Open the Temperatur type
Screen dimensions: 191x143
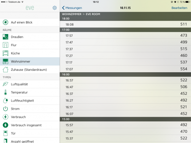click(30, 92)
